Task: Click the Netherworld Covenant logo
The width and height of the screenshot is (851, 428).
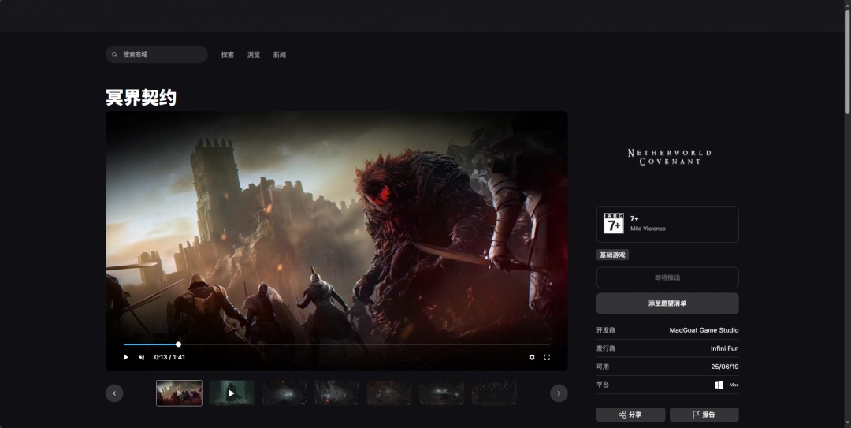Action: 669,157
